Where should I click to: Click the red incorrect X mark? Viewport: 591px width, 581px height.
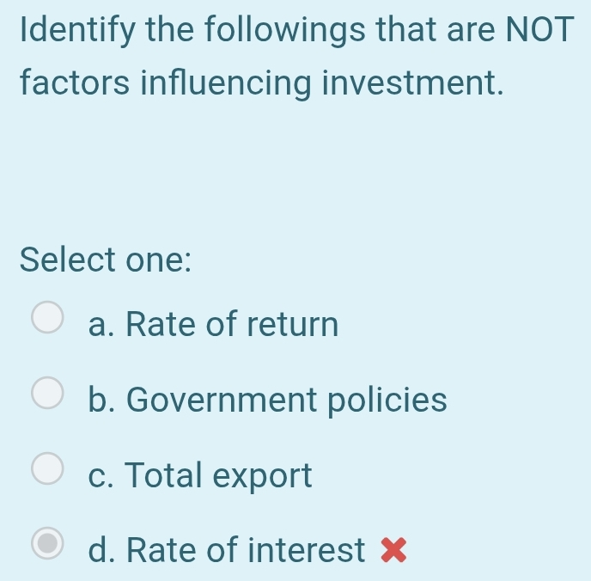[392, 549]
